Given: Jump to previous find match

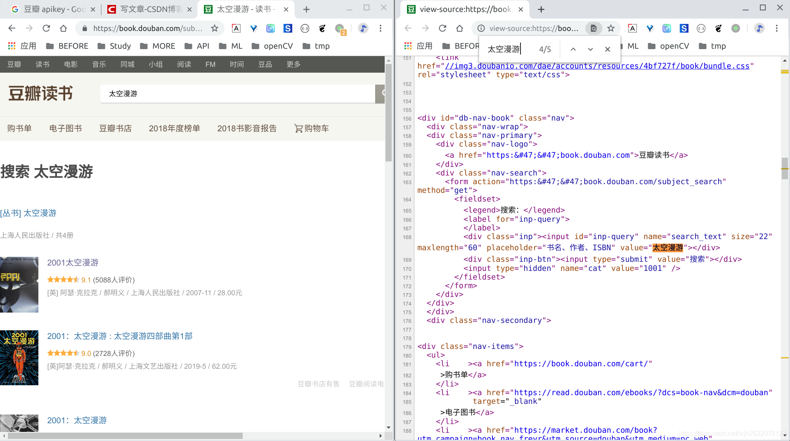Looking at the screenshot, I should click(573, 49).
